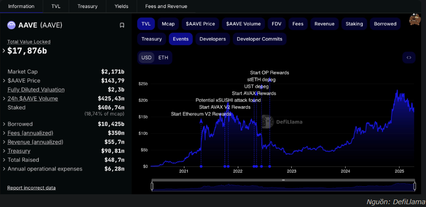Click the $17,876b TVL value

tap(27, 50)
